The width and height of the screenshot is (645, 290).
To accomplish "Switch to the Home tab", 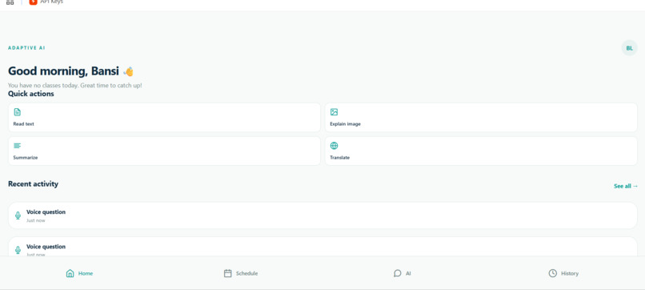I will [79, 273].
